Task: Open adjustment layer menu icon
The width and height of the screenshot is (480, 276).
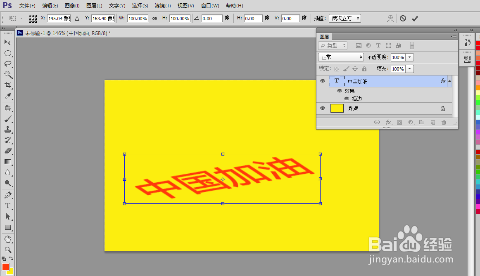Action: point(411,123)
